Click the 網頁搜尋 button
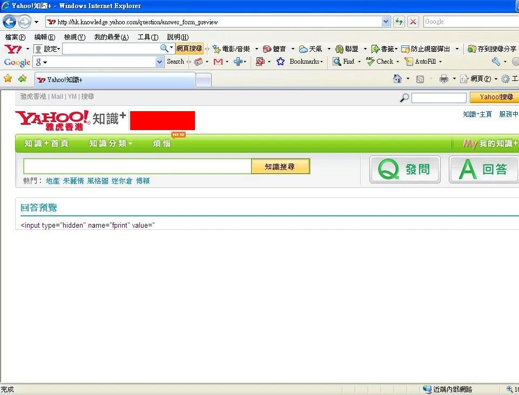 [x=189, y=49]
